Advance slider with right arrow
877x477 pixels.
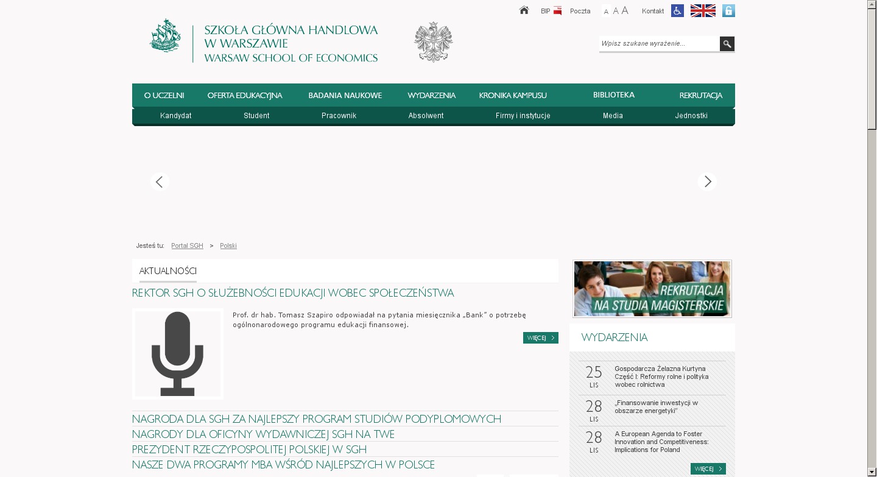707,182
